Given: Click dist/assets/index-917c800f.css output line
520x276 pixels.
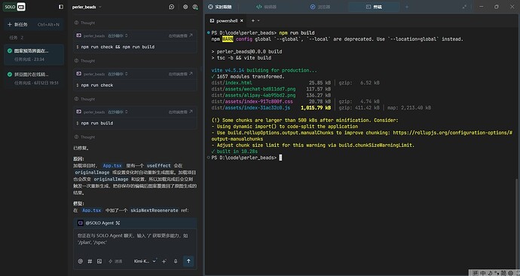Looking at the screenshot, I should (252, 102).
